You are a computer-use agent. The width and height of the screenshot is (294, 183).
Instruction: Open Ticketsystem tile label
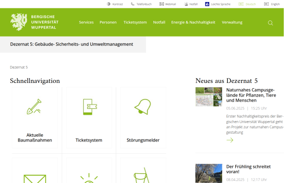(89, 140)
